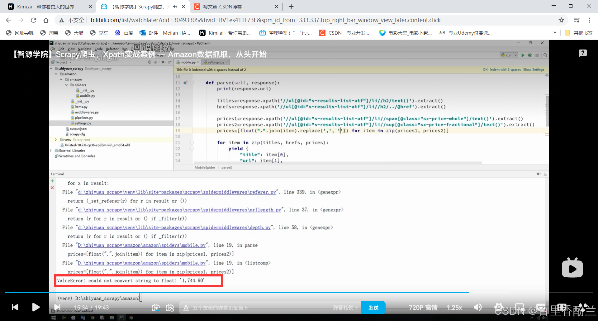Close the bilibili video tab
This screenshot has height=321, width=598.
(x=183, y=7)
